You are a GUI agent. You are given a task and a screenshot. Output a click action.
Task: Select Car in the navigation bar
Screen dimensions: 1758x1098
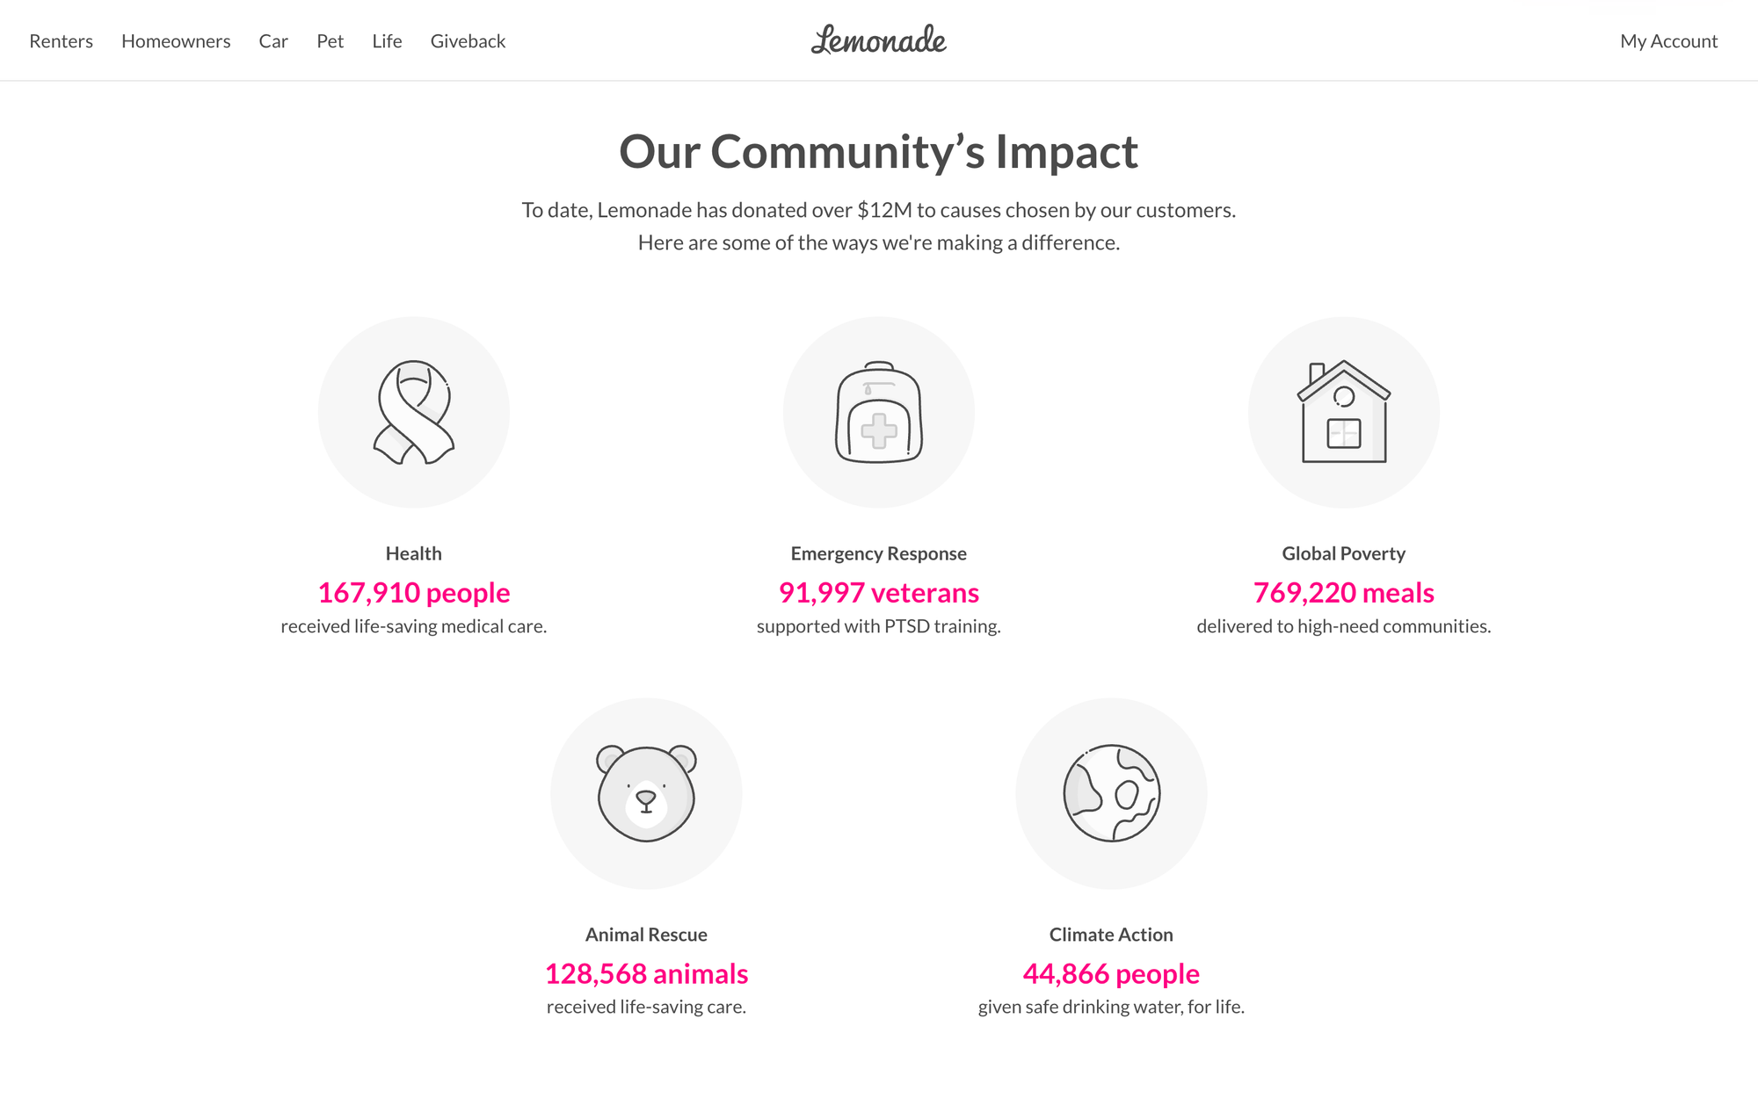click(x=273, y=41)
